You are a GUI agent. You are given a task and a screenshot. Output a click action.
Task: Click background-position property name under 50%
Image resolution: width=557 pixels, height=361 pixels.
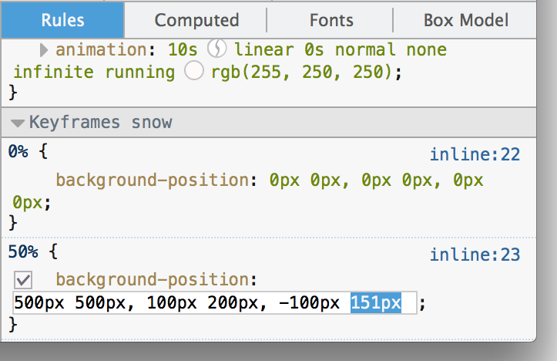pos(150,278)
